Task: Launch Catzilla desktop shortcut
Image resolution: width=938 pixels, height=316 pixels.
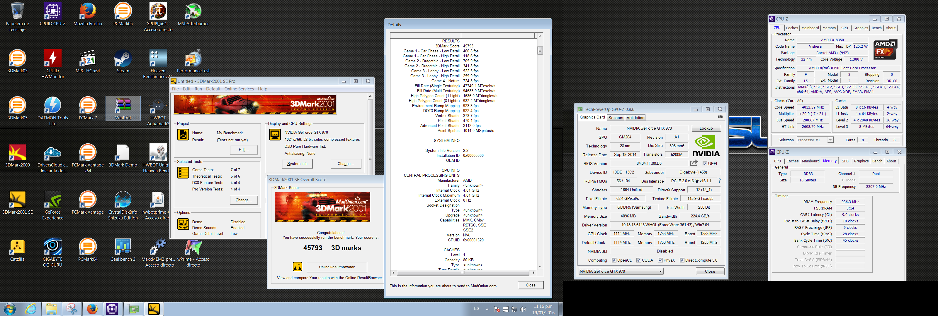Action: (x=18, y=250)
